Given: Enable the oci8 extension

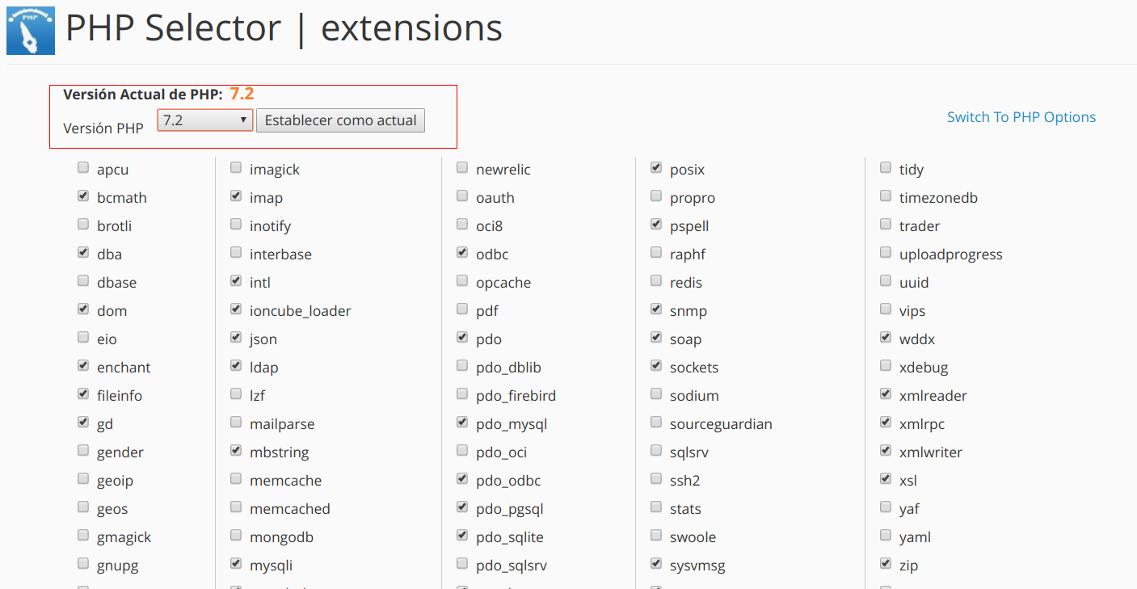Looking at the screenshot, I should (461, 224).
